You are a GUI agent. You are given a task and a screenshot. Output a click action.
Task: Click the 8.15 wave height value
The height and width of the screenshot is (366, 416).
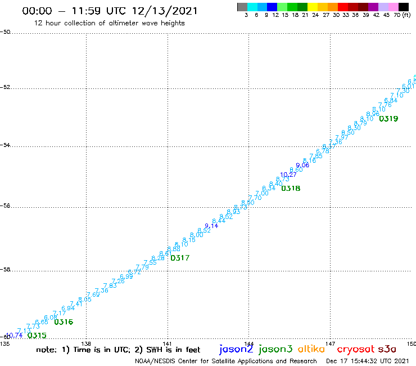tap(189, 240)
